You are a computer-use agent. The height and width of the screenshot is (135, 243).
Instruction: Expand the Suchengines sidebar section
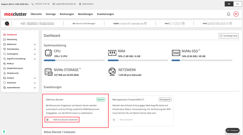(35, 54)
